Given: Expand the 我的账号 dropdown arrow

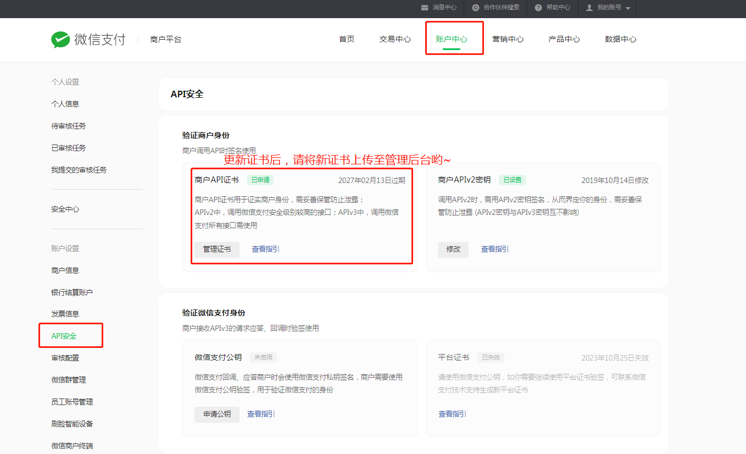Looking at the screenshot, I should [x=627, y=8].
